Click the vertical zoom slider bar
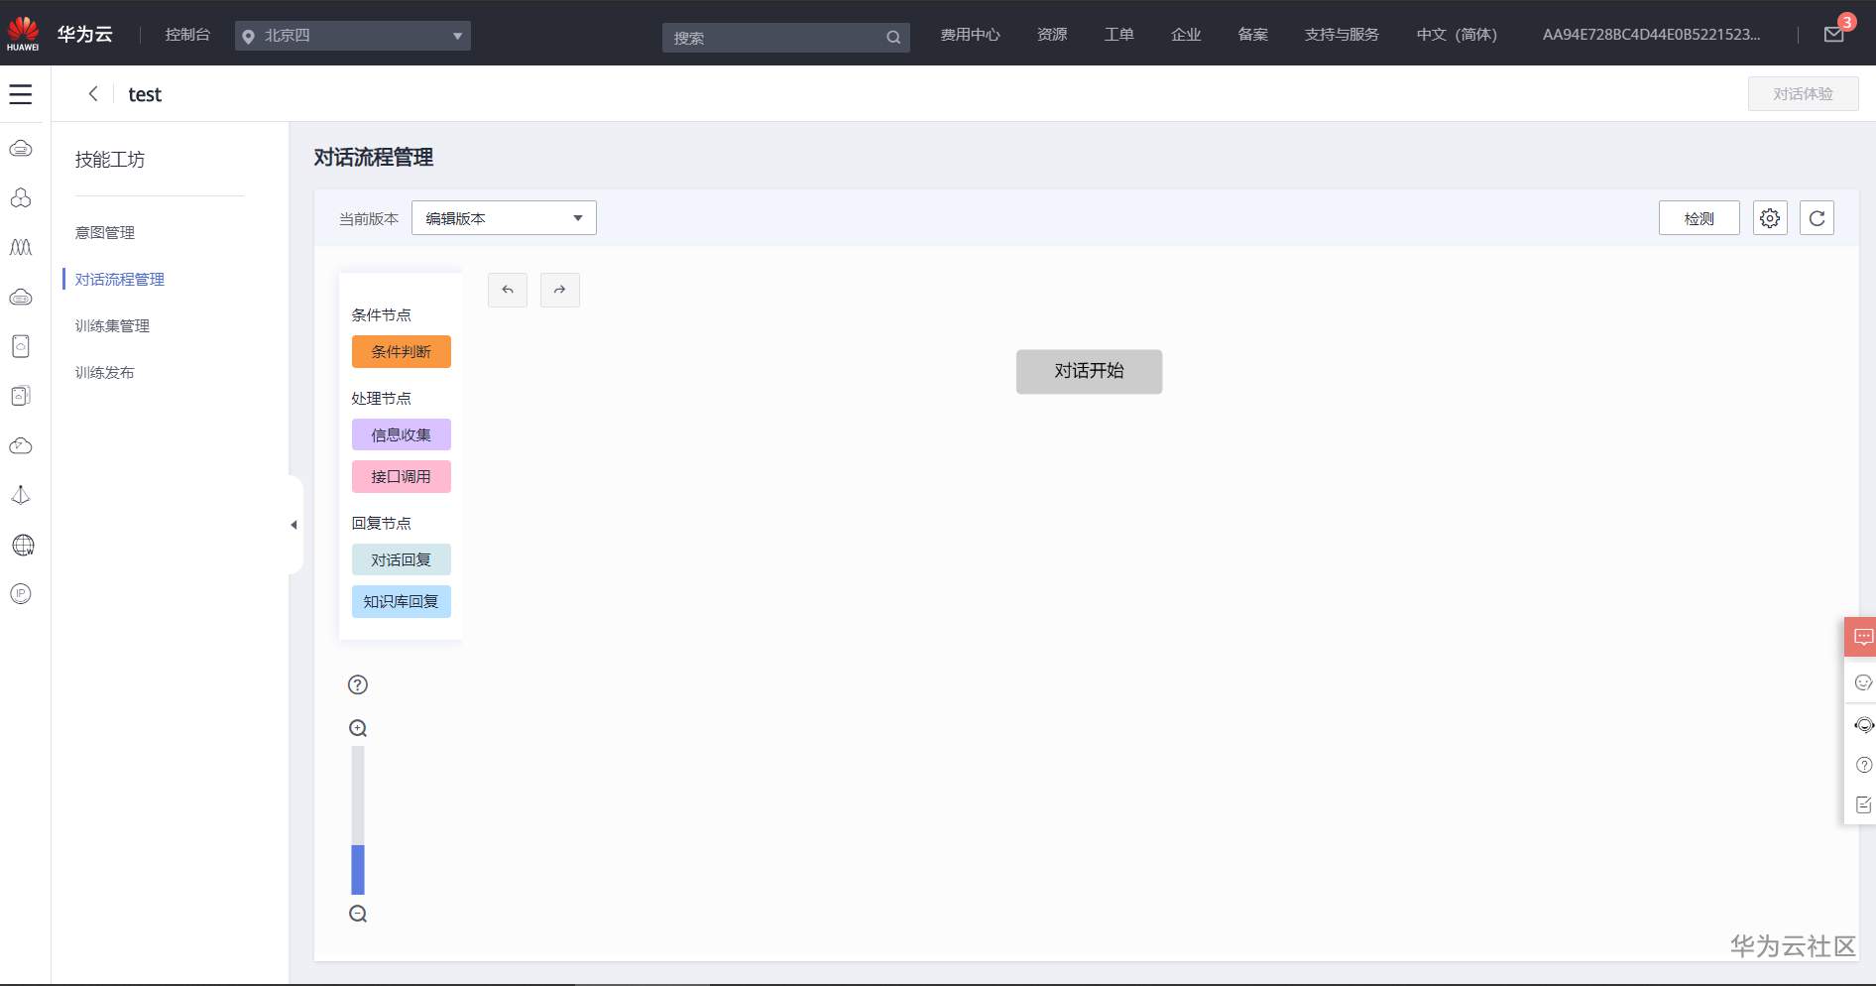 point(358,820)
